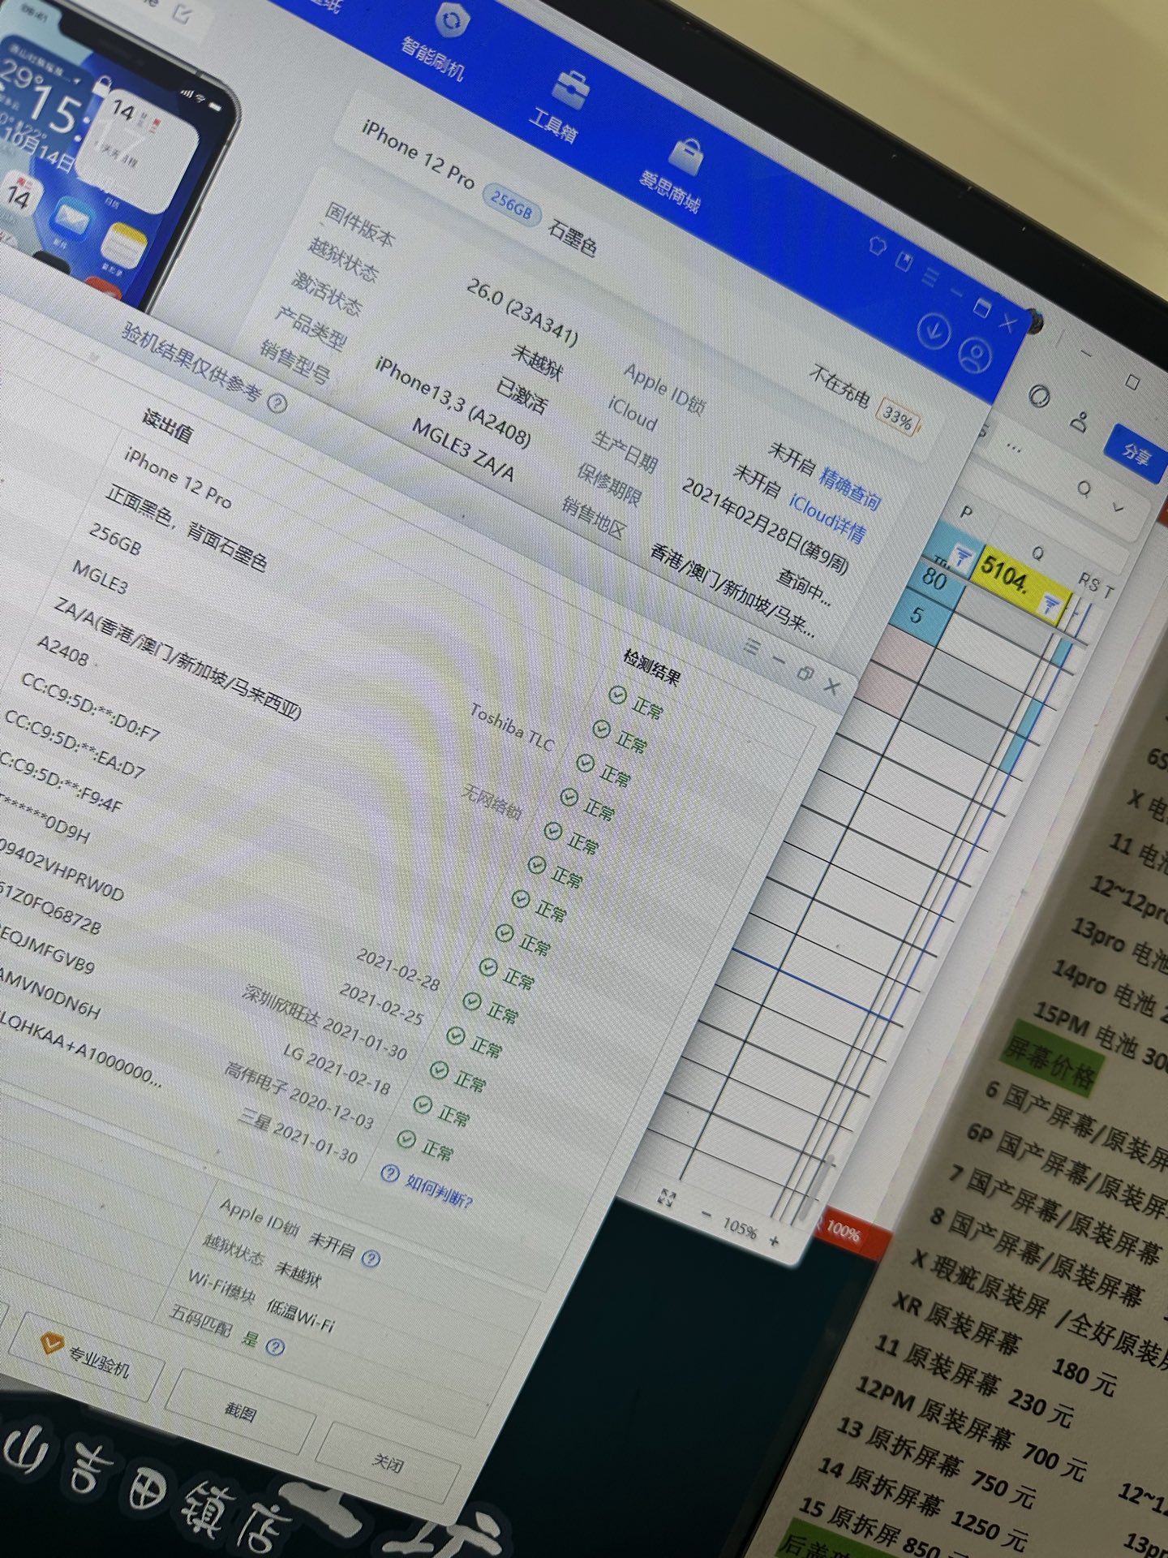Open filter dropdown in yellow 5104 cell
Image resolution: width=1168 pixels, height=1558 pixels.
[x=1050, y=603]
